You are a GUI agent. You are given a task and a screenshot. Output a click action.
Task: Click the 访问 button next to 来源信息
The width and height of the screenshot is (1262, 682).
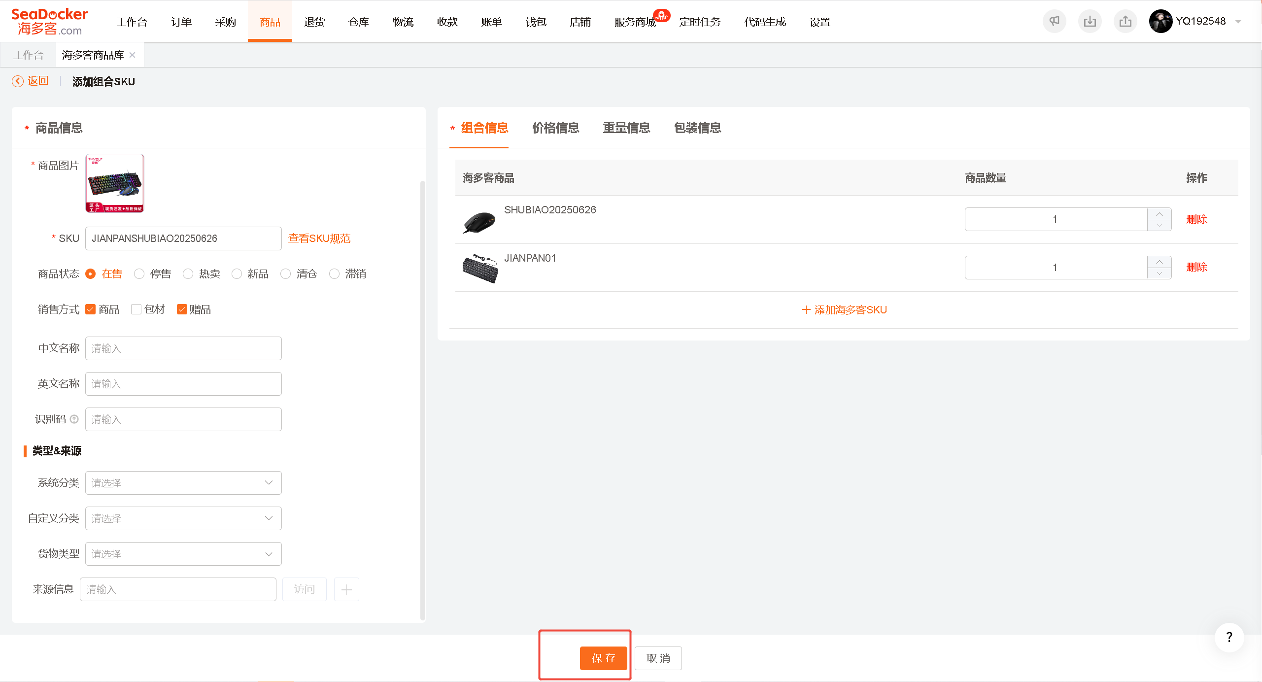pyautogui.click(x=305, y=589)
